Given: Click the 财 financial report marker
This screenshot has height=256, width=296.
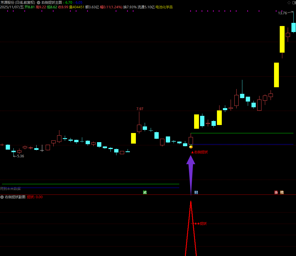Looking at the screenshot, I should (x=196, y=193).
